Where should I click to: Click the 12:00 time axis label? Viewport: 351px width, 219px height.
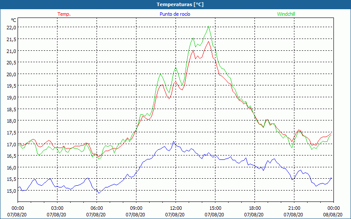tap(176, 208)
